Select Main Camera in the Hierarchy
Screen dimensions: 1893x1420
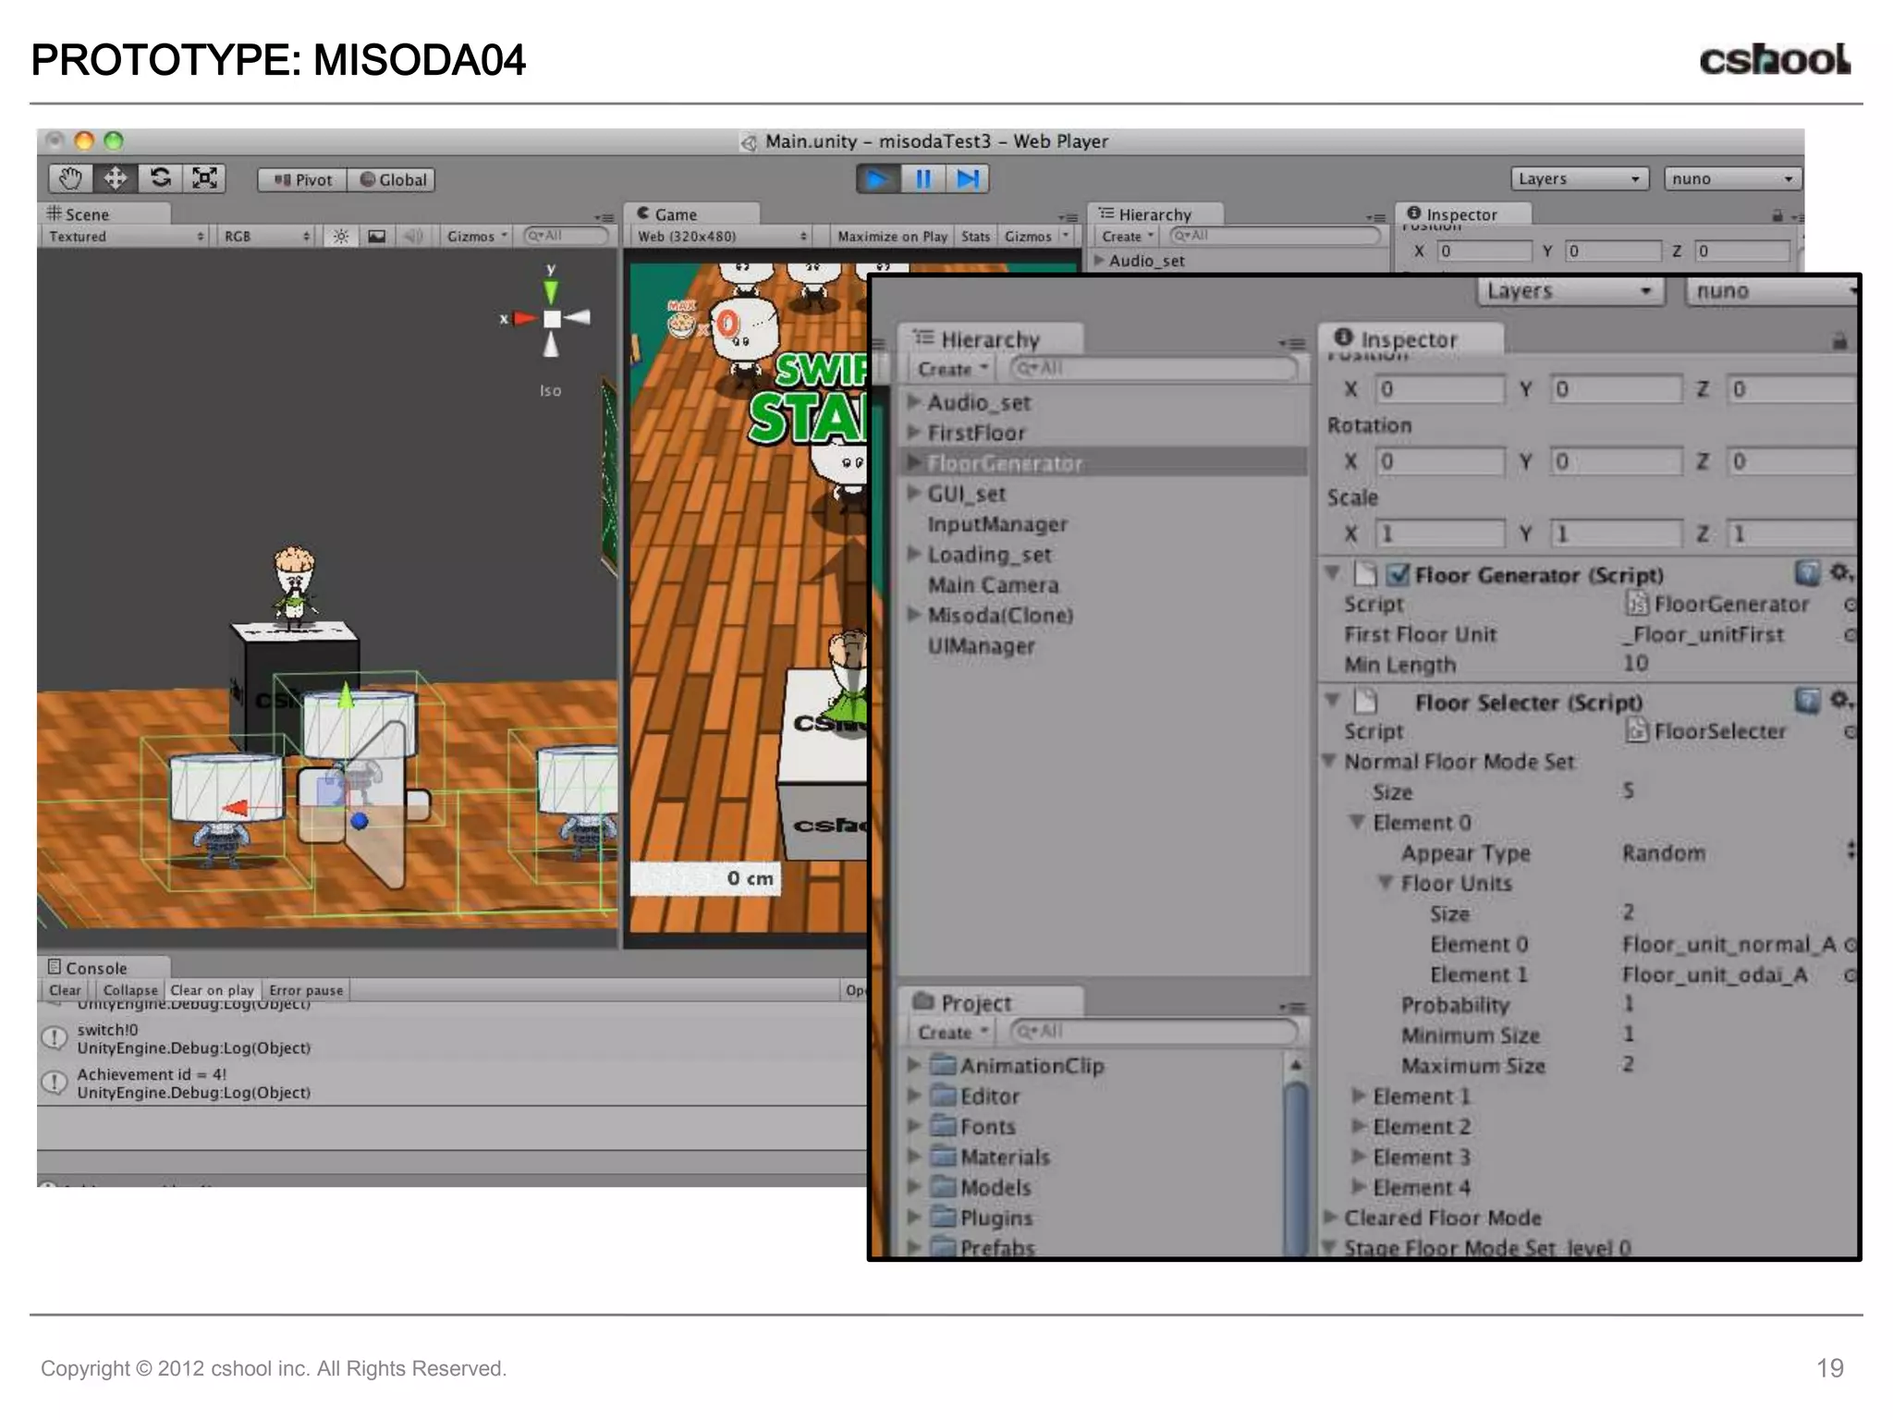coord(993,585)
